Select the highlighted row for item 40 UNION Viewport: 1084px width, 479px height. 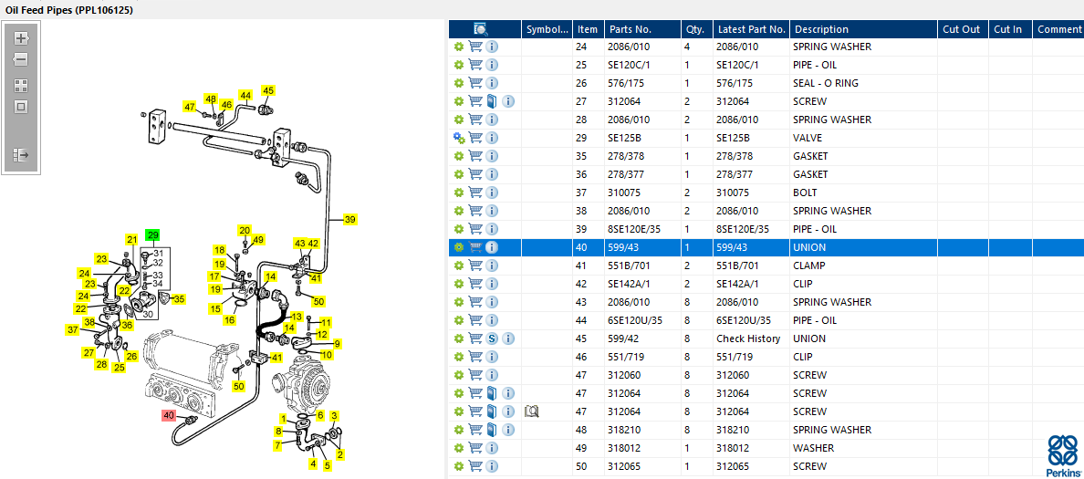tap(766, 246)
